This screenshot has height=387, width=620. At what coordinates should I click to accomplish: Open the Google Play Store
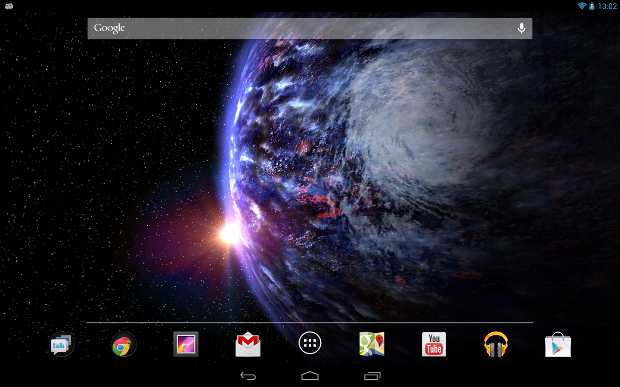(x=558, y=345)
